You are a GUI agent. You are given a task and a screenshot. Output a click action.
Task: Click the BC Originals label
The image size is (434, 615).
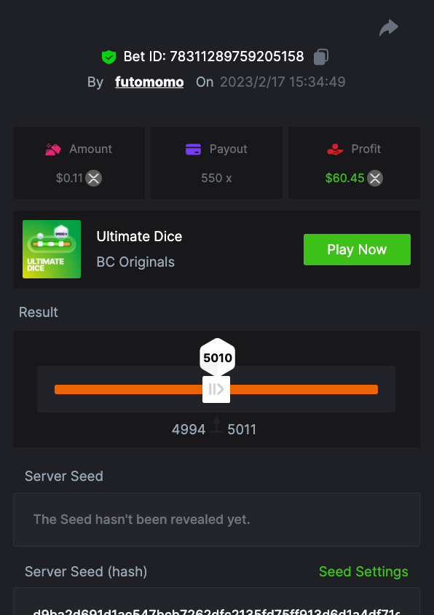[135, 262]
